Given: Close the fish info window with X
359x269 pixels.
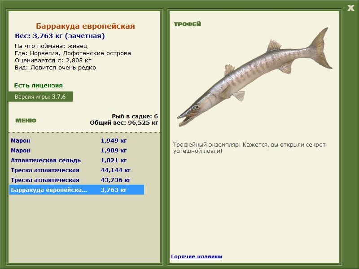Looking at the screenshot, I should click(350, 7).
